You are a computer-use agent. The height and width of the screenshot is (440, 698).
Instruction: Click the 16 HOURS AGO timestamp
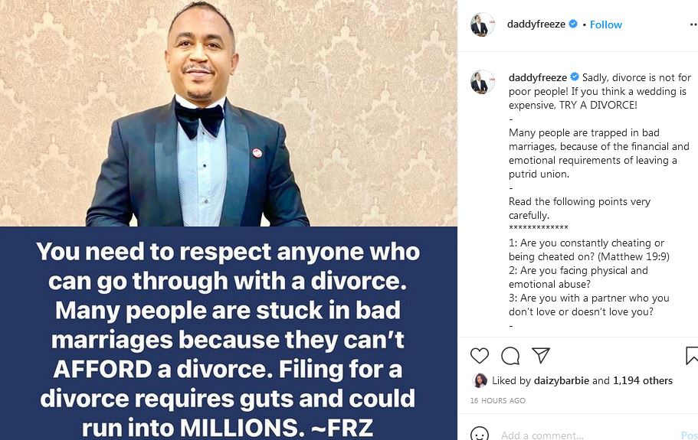point(498,400)
